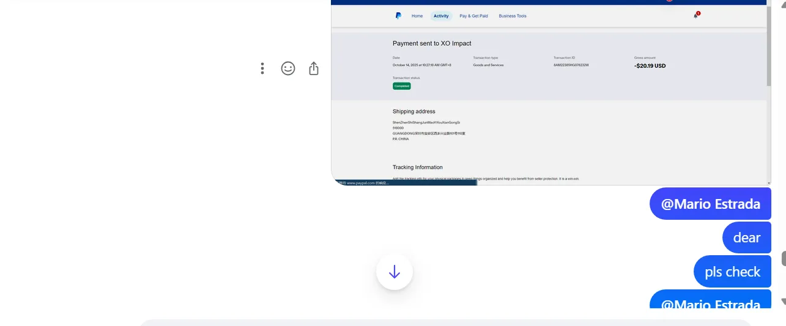This screenshot has height=326, width=786.
Task: Add an emoji reaction with the smiley icon
Action: [x=288, y=68]
